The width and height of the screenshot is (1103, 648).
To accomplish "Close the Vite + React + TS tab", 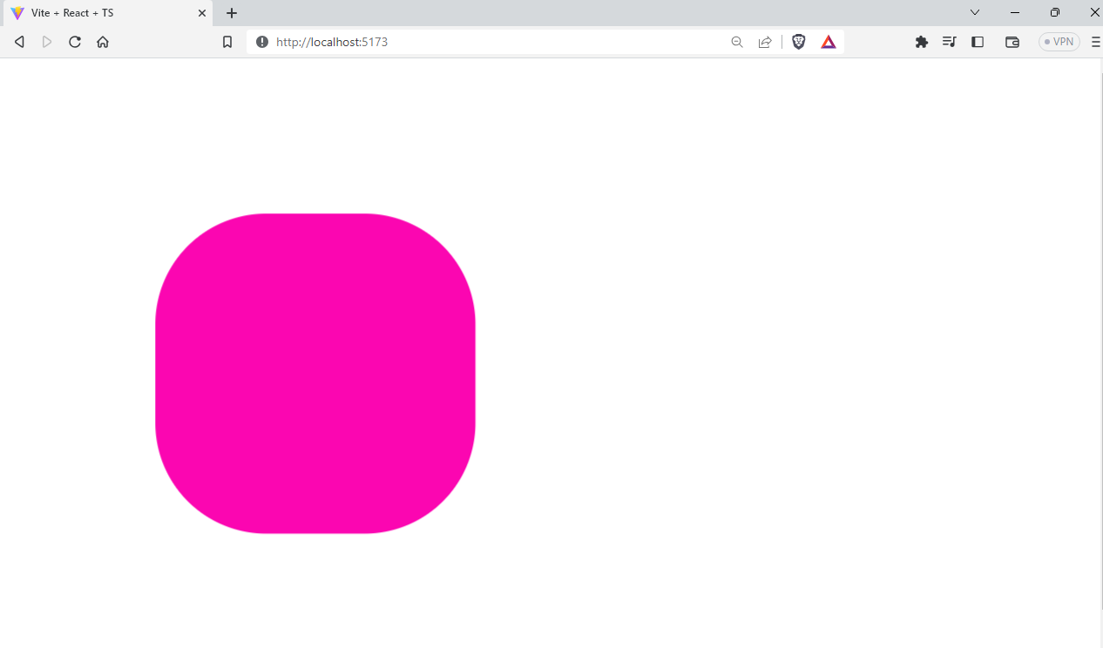I will [x=202, y=13].
